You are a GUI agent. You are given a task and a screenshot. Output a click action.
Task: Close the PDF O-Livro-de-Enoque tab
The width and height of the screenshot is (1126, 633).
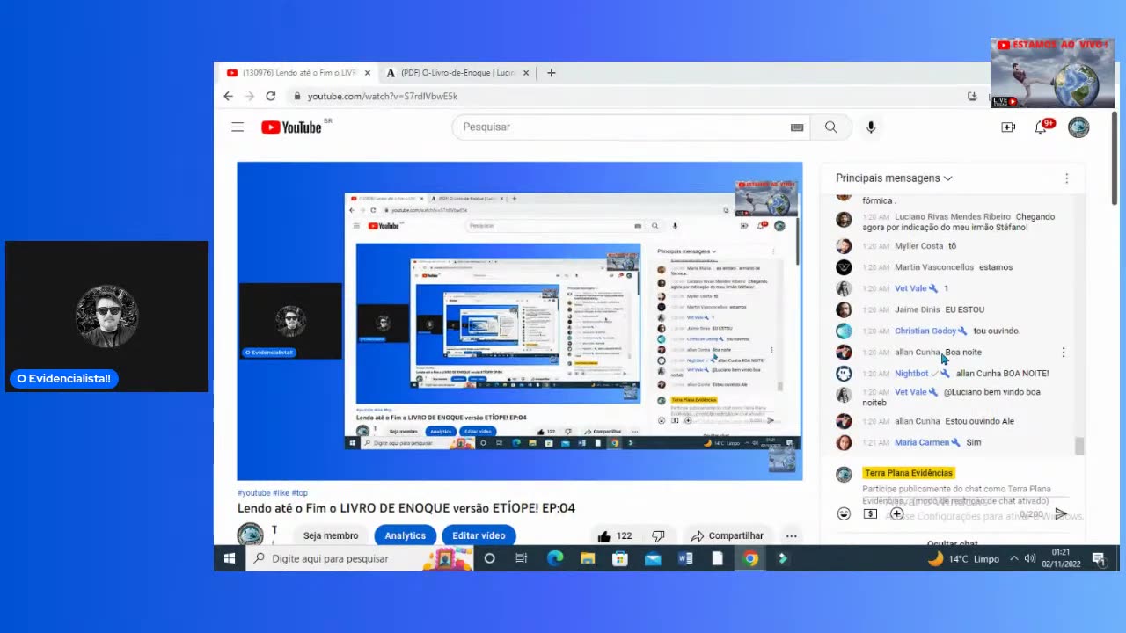click(x=526, y=73)
